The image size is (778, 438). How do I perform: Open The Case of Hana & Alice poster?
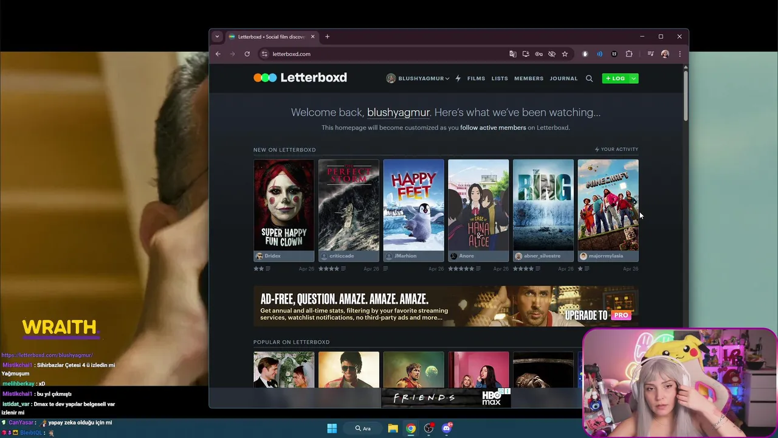point(478,205)
